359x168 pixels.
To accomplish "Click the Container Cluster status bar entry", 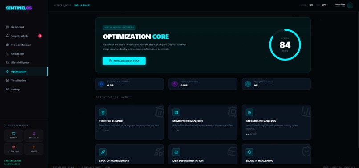I will pyautogui.click(x=96, y=167).
